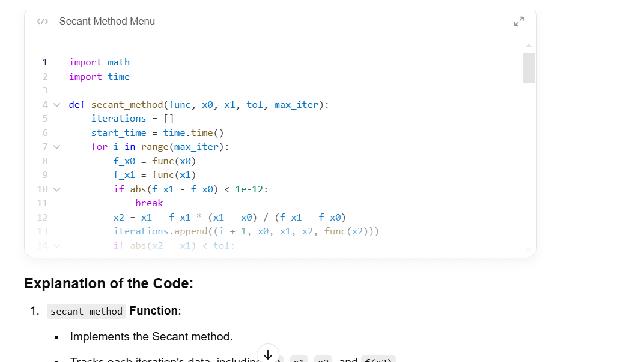Screen dimensions: 626x362
Task: Click the Secant Method Menu title
Action: click(x=107, y=22)
